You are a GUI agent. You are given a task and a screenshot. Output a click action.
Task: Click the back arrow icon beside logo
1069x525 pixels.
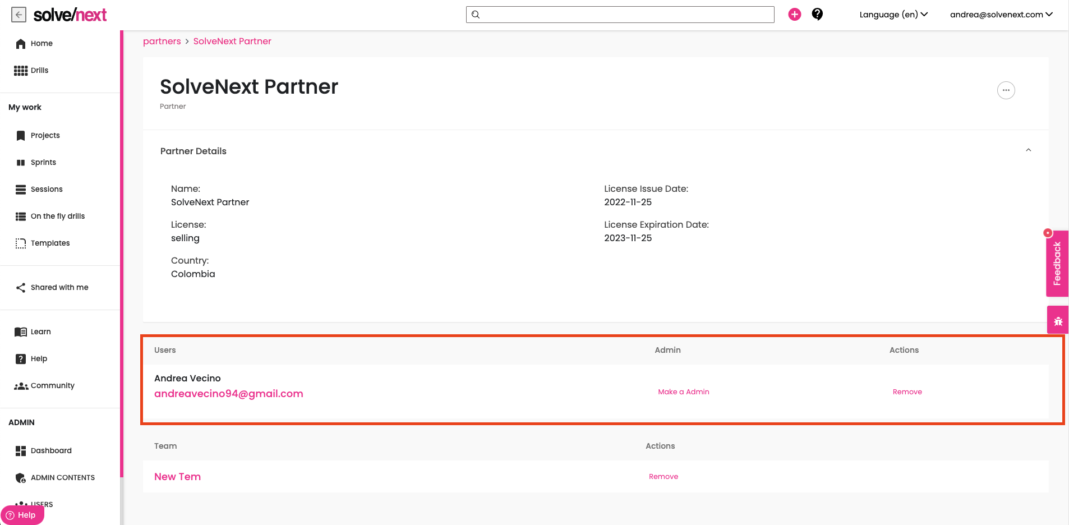[x=19, y=15]
